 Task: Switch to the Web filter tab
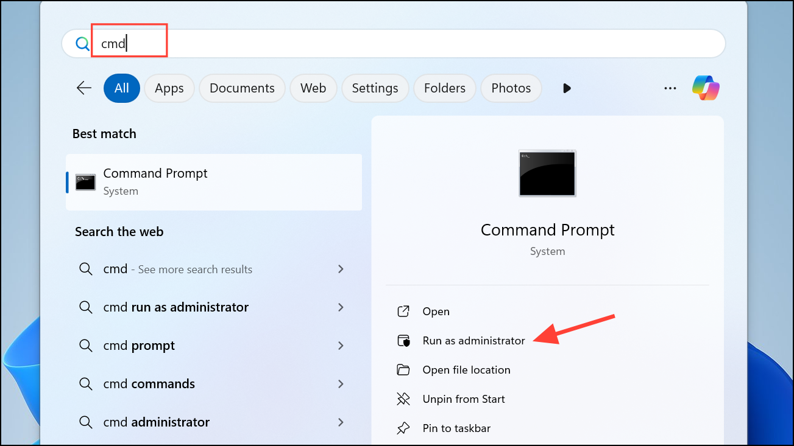tap(313, 88)
